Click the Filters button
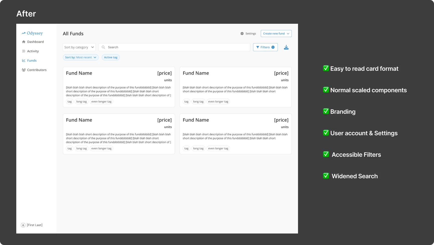 point(265,47)
